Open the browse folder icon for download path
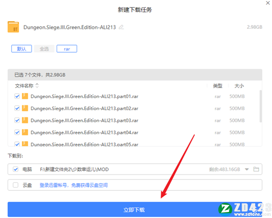The image size is (272, 218). click(256, 169)
